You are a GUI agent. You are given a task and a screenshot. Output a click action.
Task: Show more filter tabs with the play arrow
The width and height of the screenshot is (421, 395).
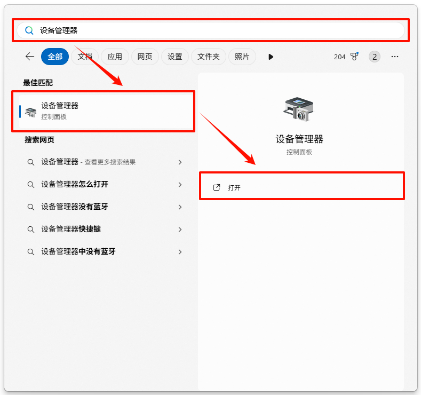click(x=271, y=57)
